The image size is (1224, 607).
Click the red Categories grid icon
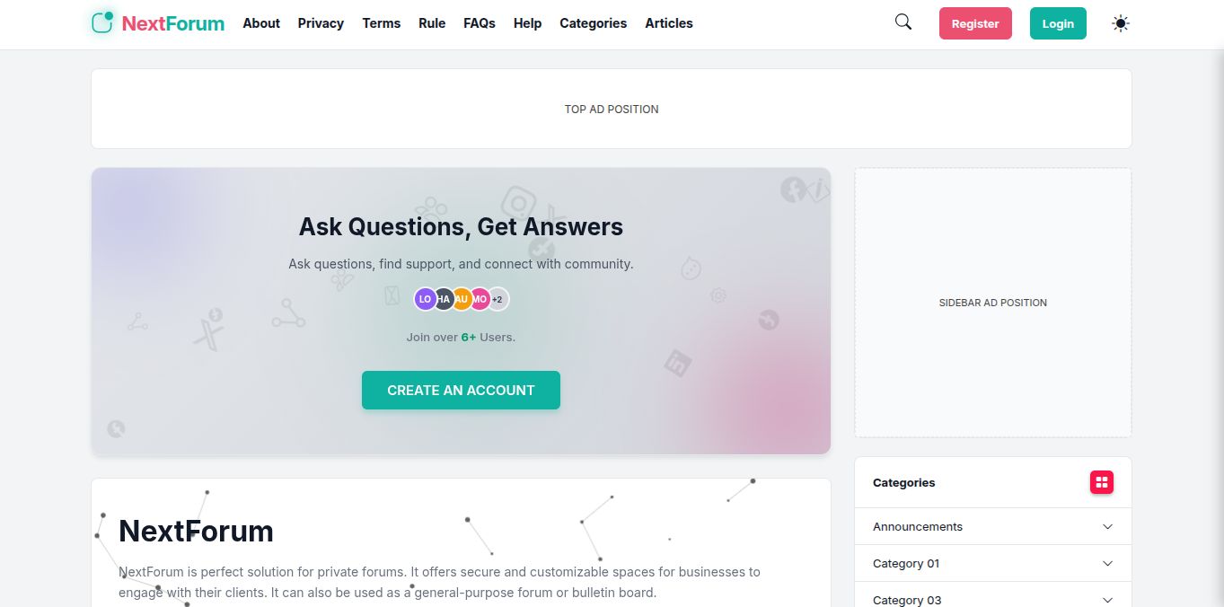click(x=1102, y=482)
